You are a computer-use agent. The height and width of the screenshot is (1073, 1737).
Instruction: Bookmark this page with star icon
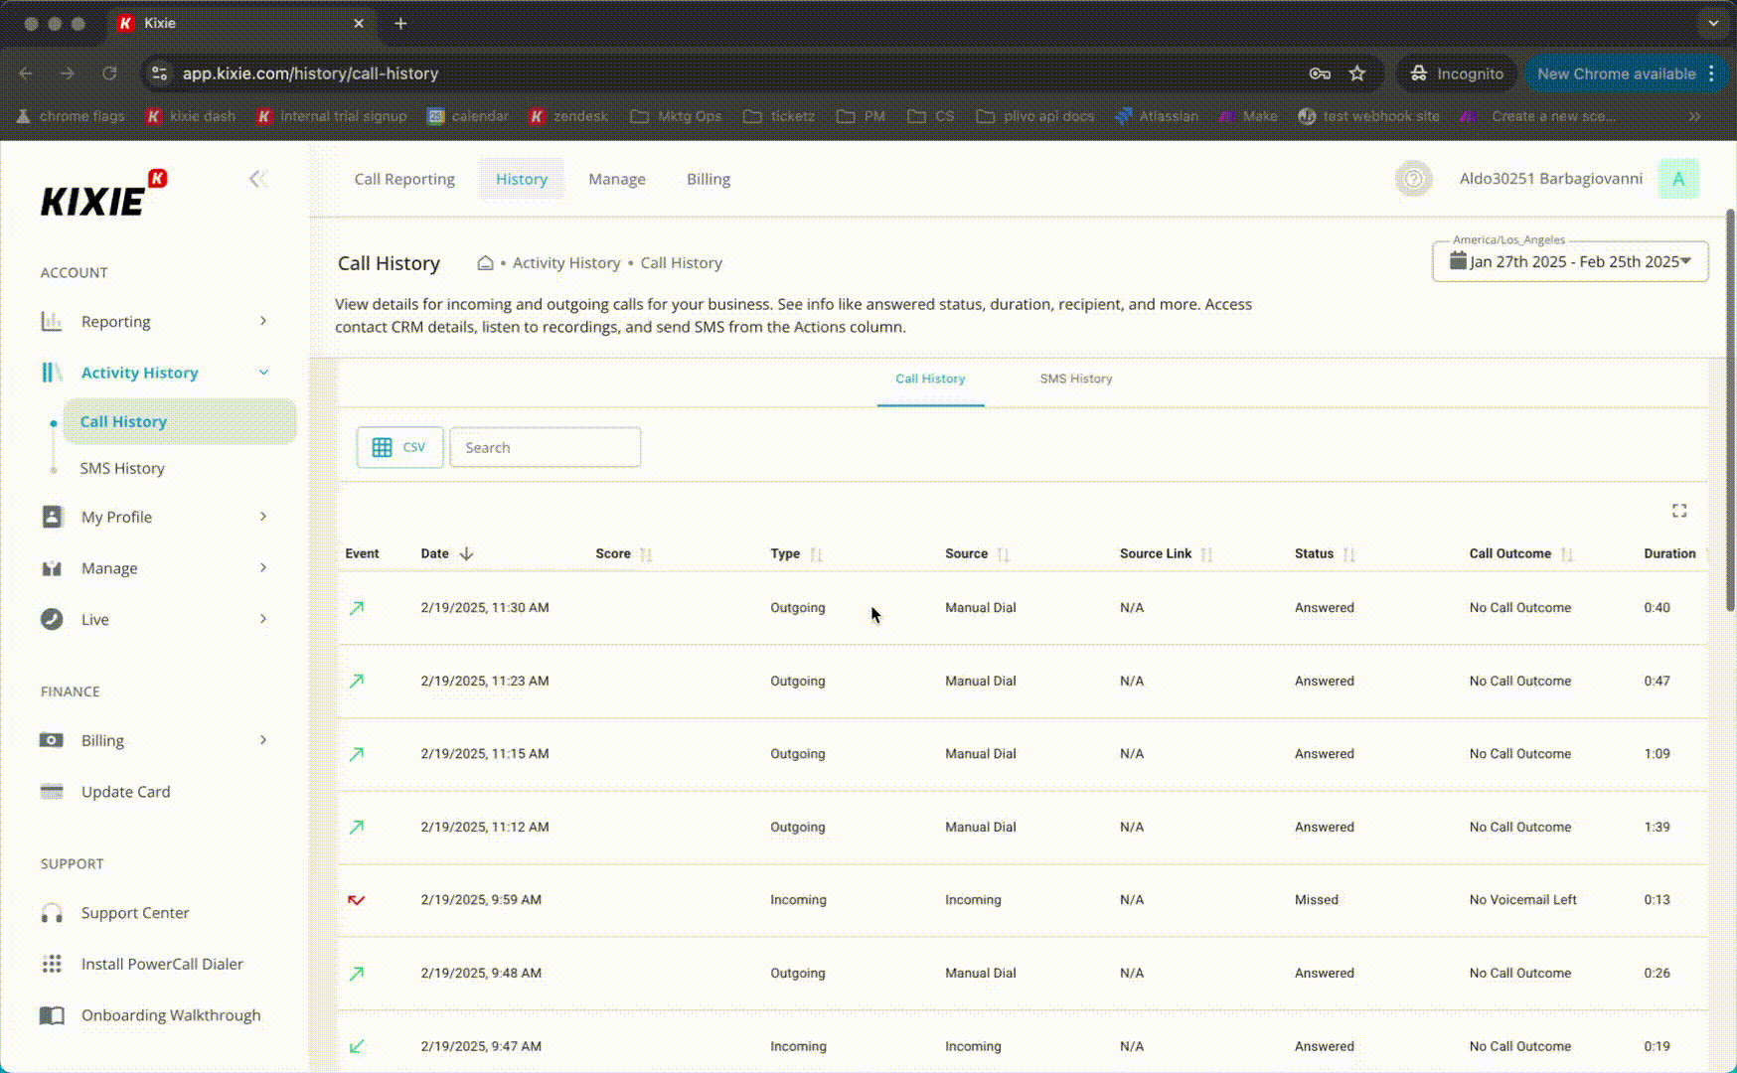[1357, 74]
